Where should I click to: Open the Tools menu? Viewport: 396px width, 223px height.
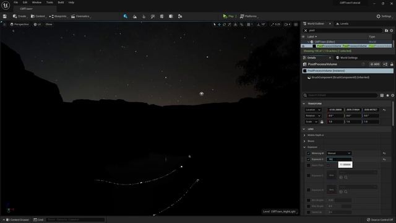[x=49, y=2]
